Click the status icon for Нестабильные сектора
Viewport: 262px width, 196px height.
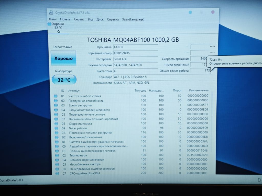57,164
